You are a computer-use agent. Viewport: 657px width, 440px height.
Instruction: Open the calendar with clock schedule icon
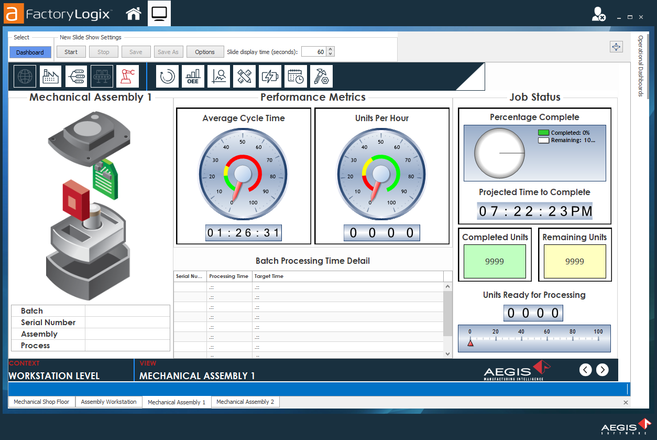click(x=296, y=76)
